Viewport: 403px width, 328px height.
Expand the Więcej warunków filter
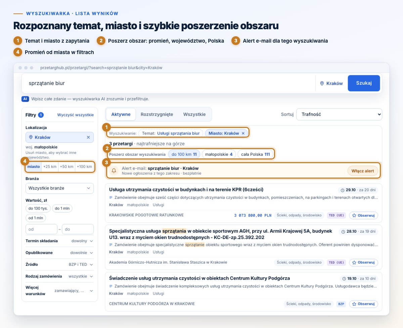tap(59, 291)
